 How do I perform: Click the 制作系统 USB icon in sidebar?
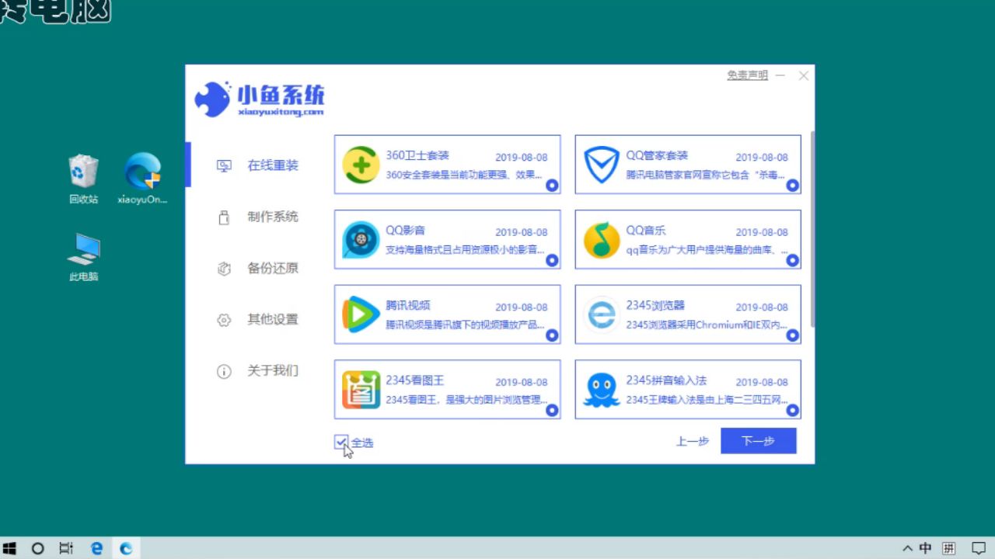pyautogui.click(x=224, y=217)
